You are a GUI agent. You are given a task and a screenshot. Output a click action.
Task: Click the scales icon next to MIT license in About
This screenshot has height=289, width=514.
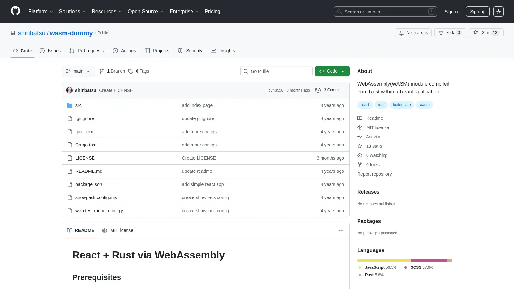click(360, 127)
